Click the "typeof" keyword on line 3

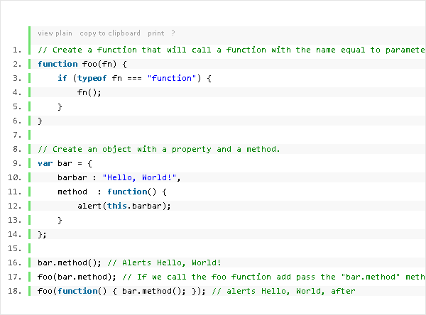[x=92, y=78]
